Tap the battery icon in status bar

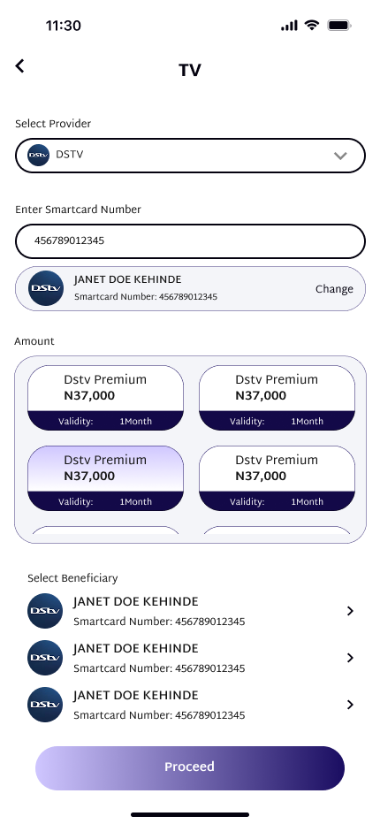click(339, 26)
